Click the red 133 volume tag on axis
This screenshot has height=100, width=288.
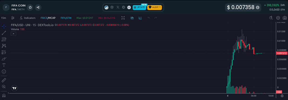coord(279,92)
